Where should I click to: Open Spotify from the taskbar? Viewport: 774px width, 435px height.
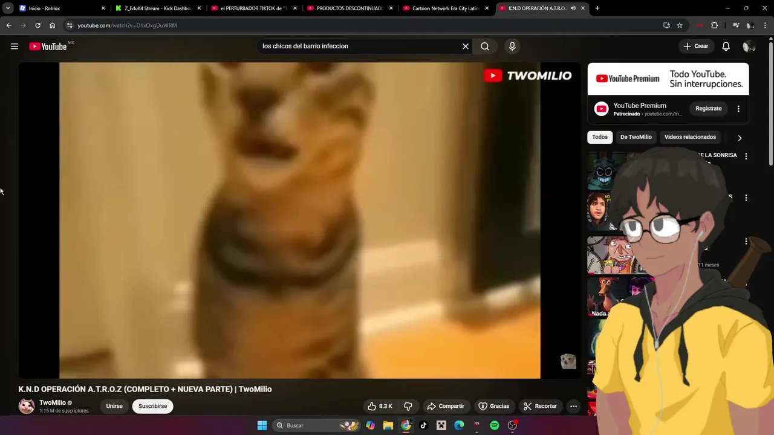(495, 425)
